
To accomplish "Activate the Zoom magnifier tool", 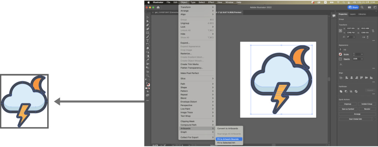I will [x=148, y=75].
